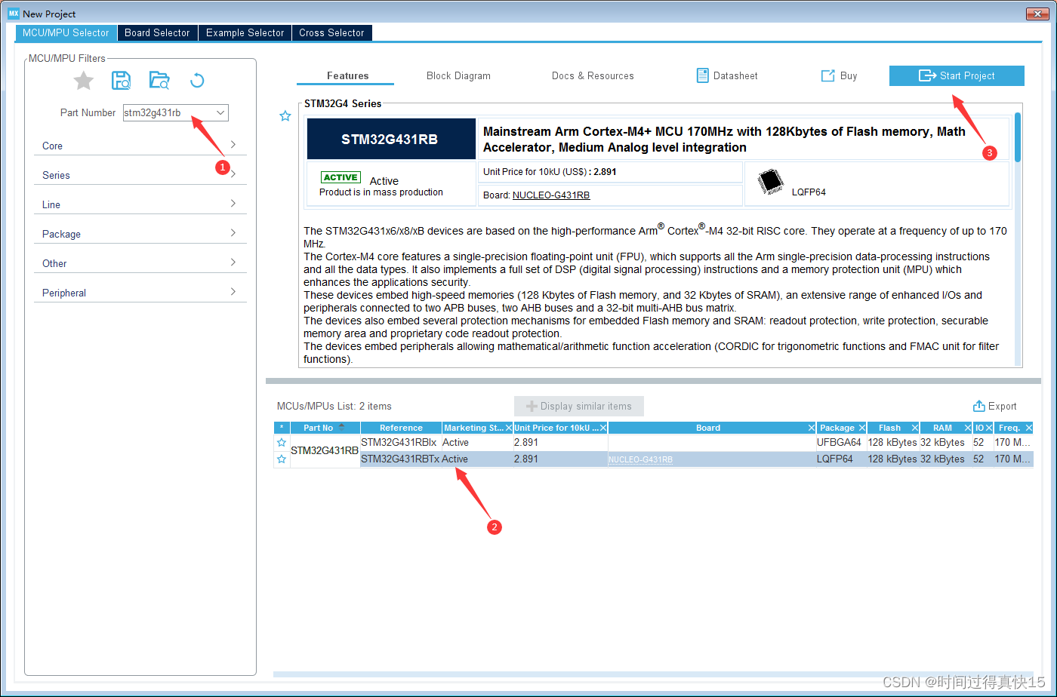Click the ACTIVE status badge

click(341, 177)
